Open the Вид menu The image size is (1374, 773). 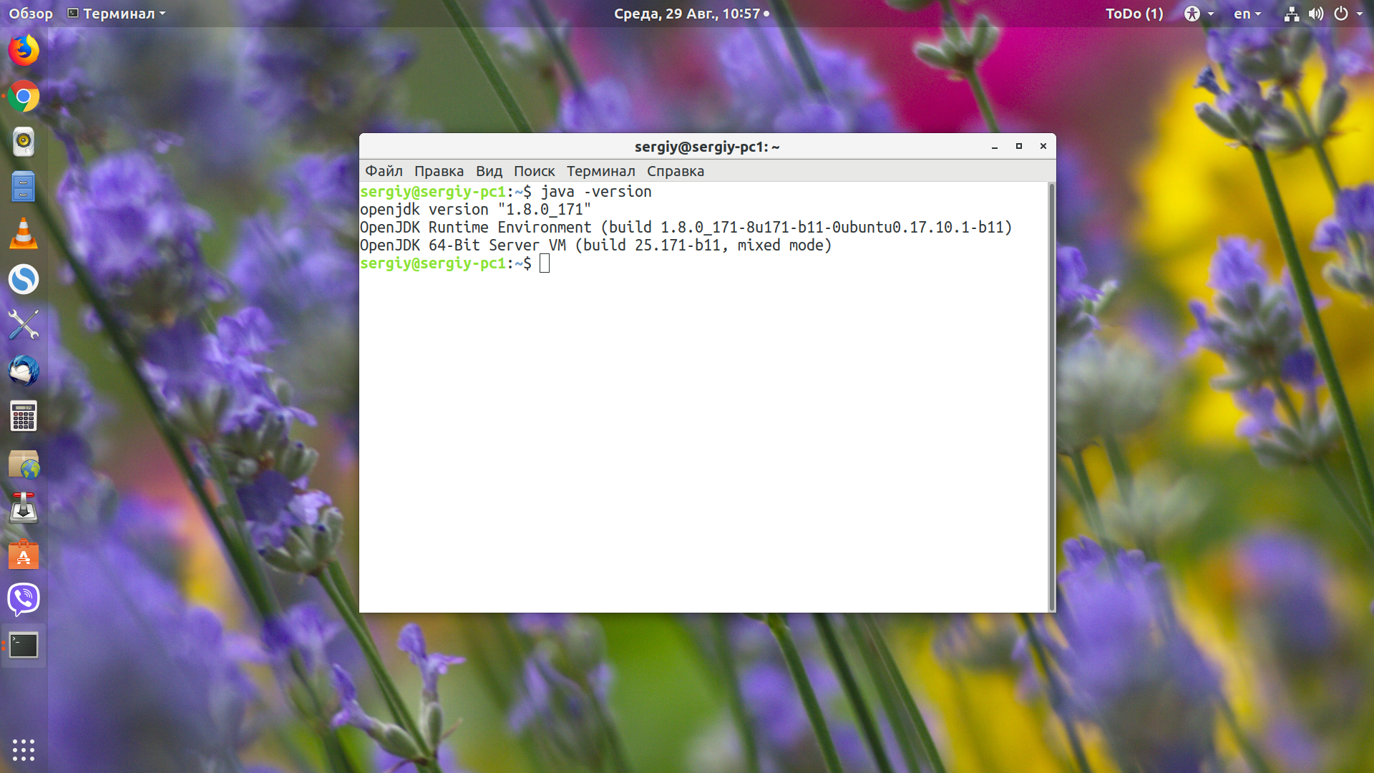coord(489,171)
